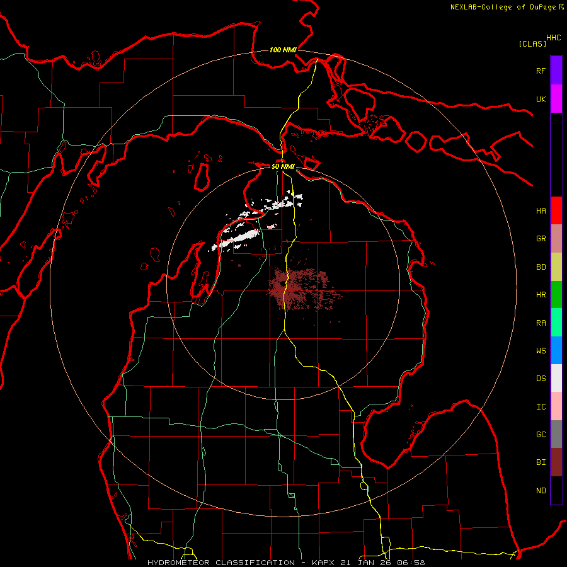Pick the RA light green swatch
567x567 pixels.
(x=556, y=323)
